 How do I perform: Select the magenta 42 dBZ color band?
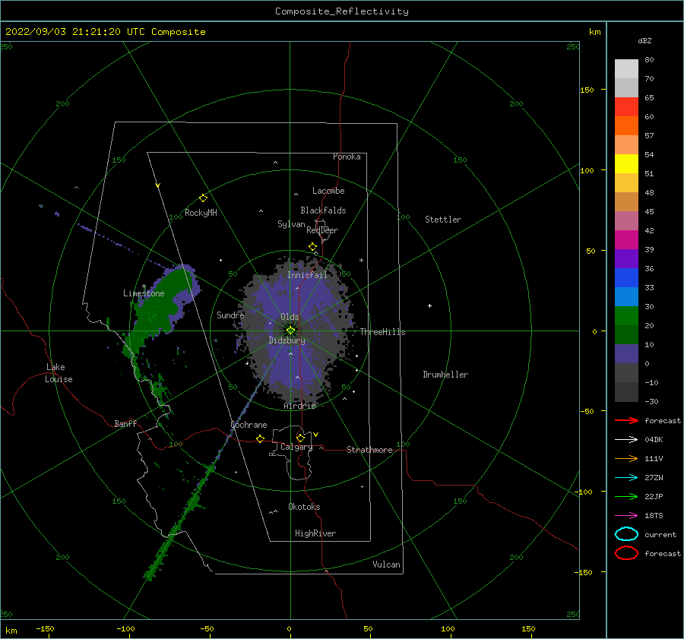(x=626, y=239)
